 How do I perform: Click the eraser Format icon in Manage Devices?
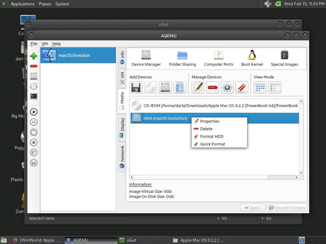[x=242, y=88]
